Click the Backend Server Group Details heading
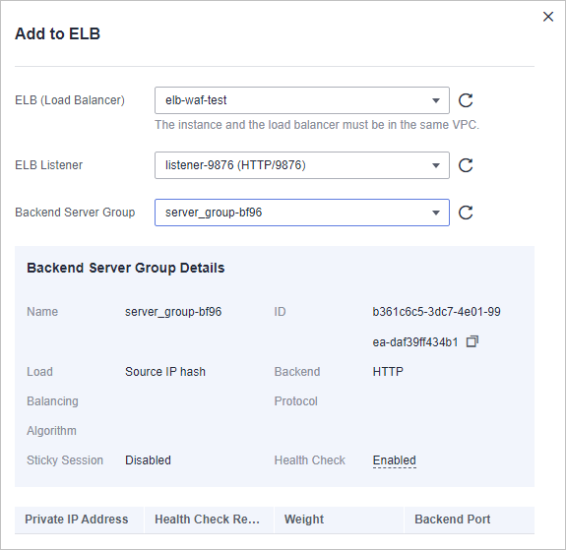The width and height of the screenshot is (566, 550). click(x=126, y=268)
